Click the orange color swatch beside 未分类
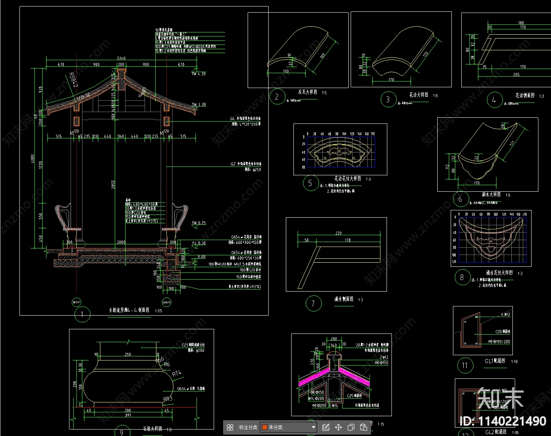 [x=264, y=427]
